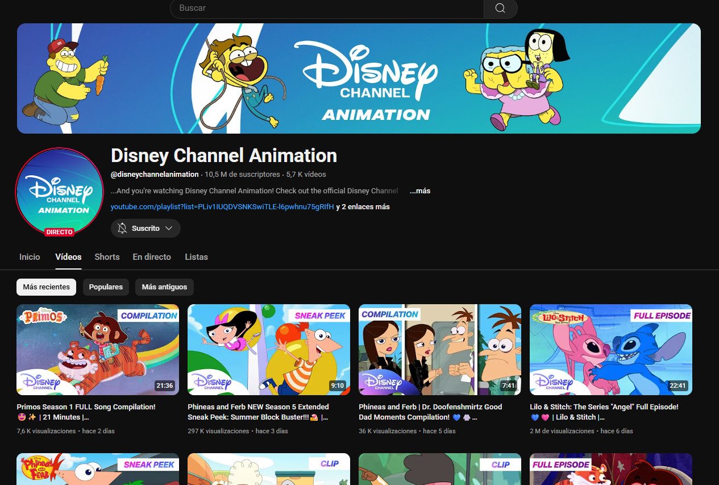This screenshot has height=485, width=719.
Task: Open the youtube.com/playlist link
Action: (222, 207)
